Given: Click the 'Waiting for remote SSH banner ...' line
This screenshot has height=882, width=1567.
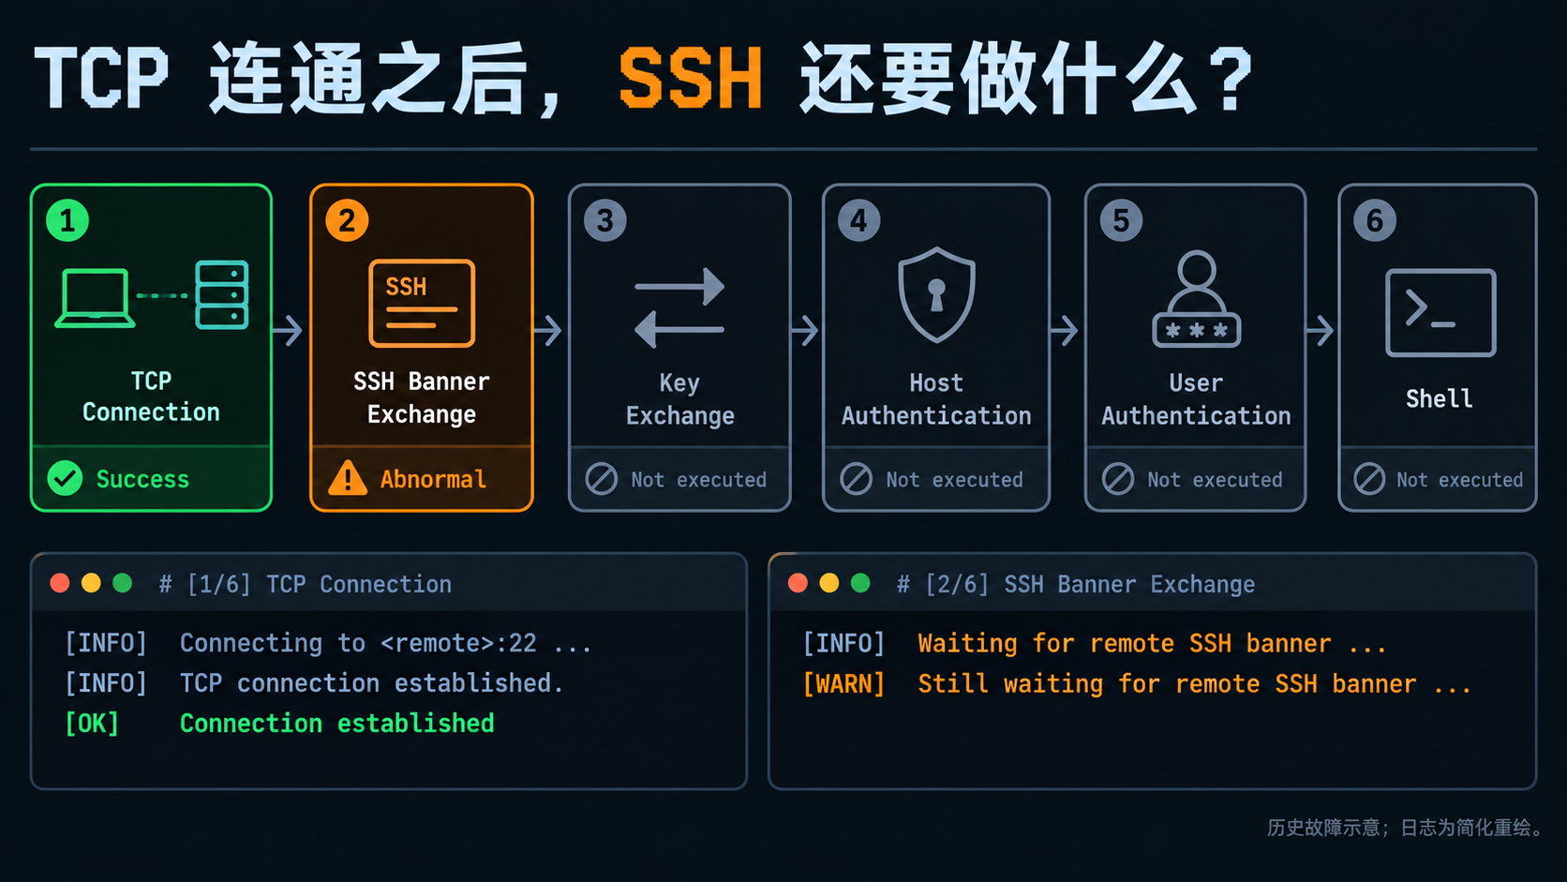Looking at the screenshot, I should (1152, 643).
